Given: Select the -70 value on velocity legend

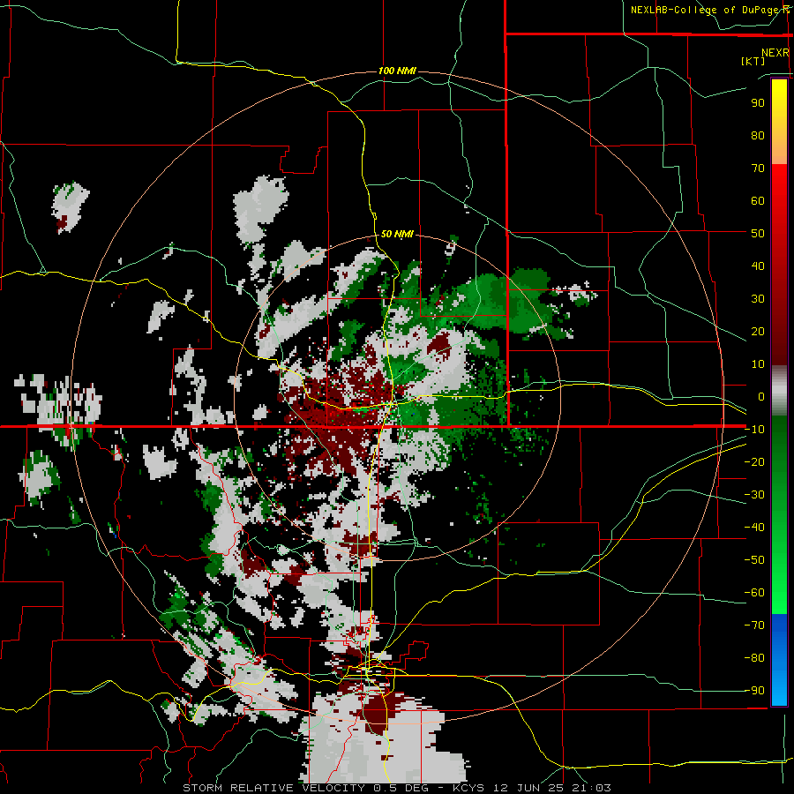Looking at the screenshot, I should [x=754, y=625].
